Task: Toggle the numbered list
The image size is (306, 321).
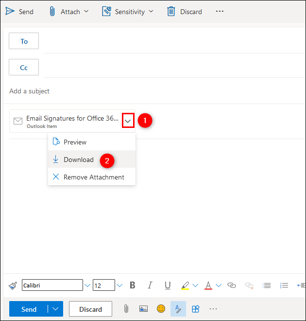Action: (284, 285)
